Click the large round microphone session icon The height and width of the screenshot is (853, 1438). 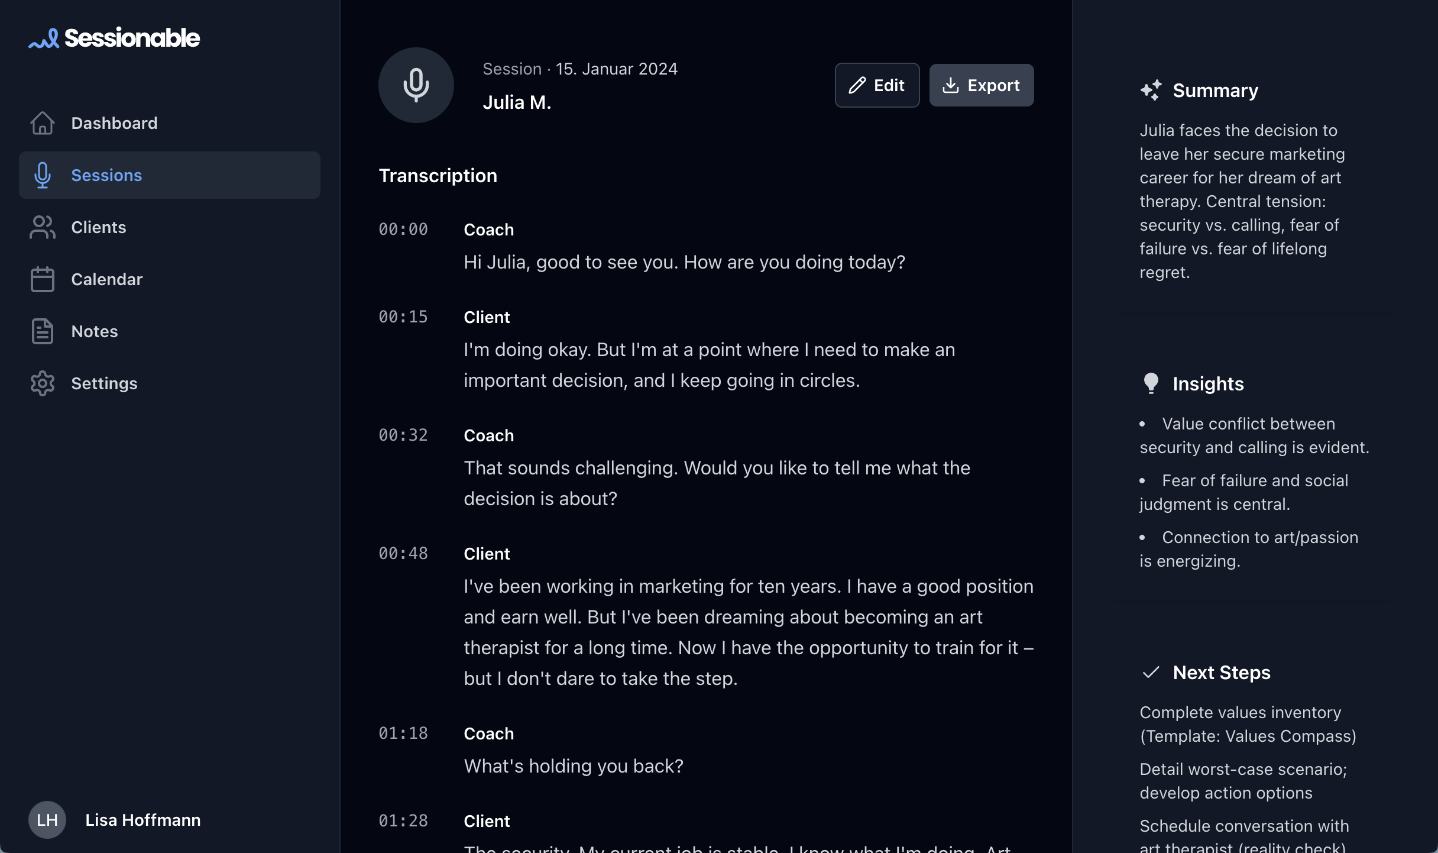(x=416, y=85)
